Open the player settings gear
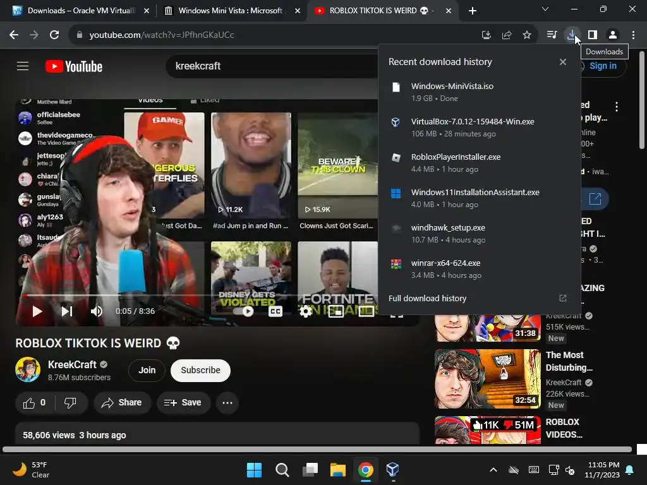Viewport: 647px width, 485px height. 305,311
